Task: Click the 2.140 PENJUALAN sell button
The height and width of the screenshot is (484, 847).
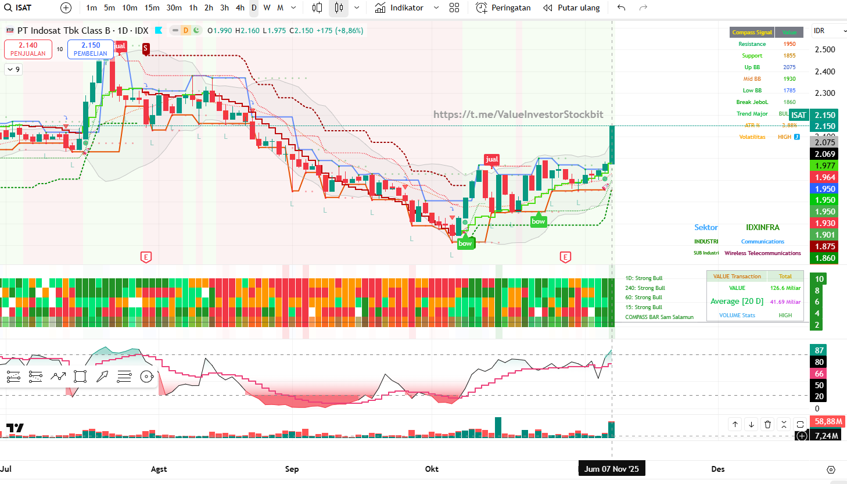Action: (x=28, y=49)
